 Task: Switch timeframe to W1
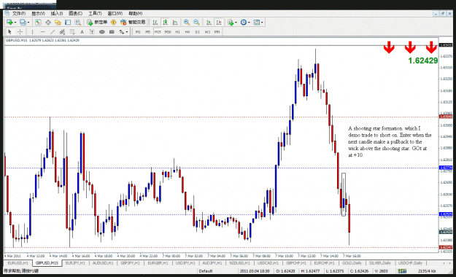[x=207, y=32]
